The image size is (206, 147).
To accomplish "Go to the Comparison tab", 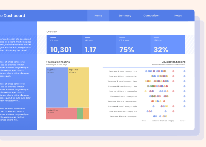I will [x=151, y=15].
